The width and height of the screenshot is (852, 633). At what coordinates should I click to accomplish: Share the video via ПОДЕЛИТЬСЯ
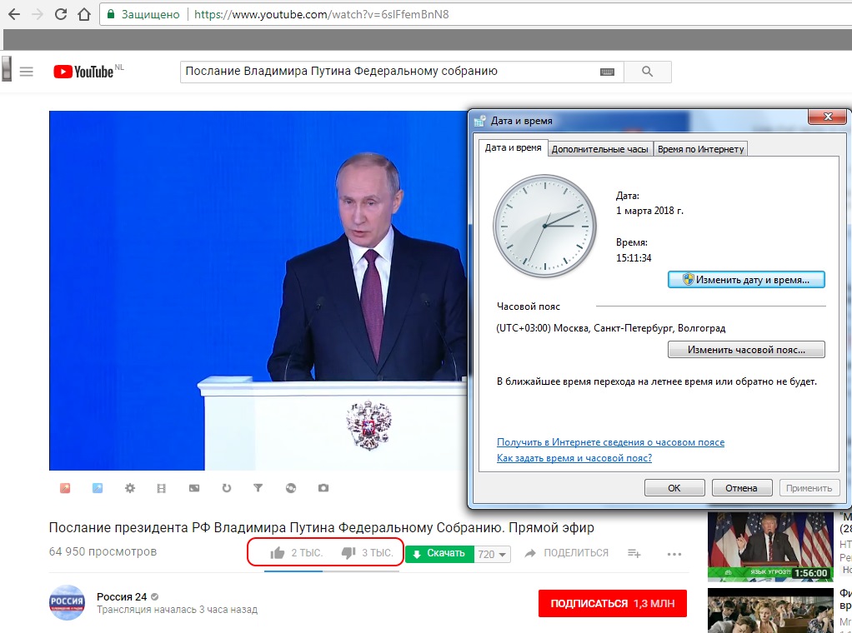click(566, 553)
